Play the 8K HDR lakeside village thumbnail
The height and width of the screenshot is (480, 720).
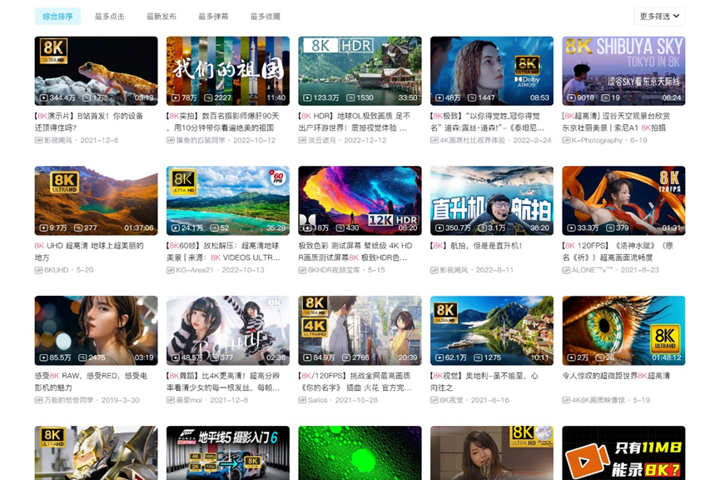[x=360, y=72]
